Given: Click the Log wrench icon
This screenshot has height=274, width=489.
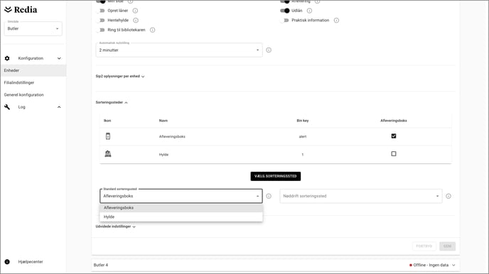Looking at the screenshot, I should tap(7, 106).
